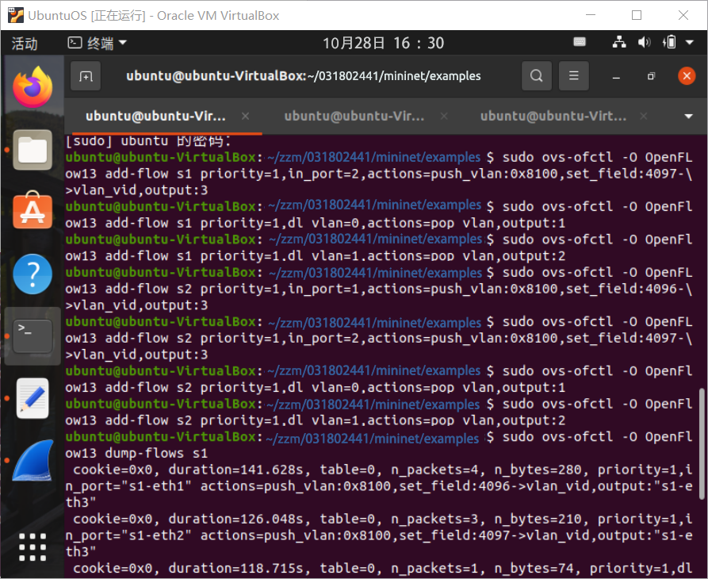Close the third terminal tab
This screenshot has width=708, height=579.
644,117
